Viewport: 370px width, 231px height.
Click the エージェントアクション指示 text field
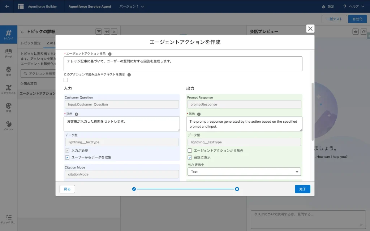click(183, 64)
